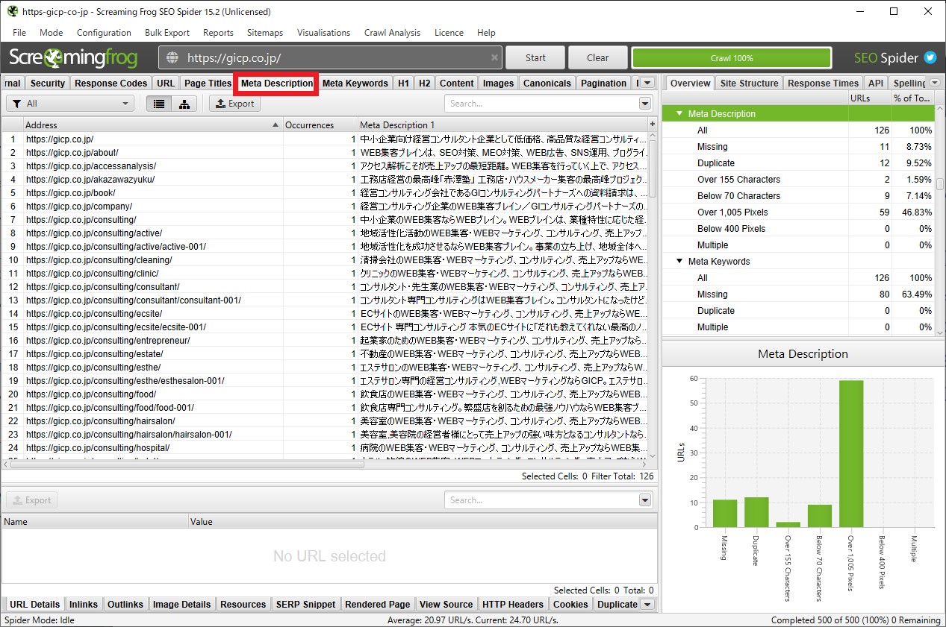Image resolution: width=946 pixels, height=627 pixels.
Task: Show more main tabs with overflow arrow
Action: [x=647, y=83]
